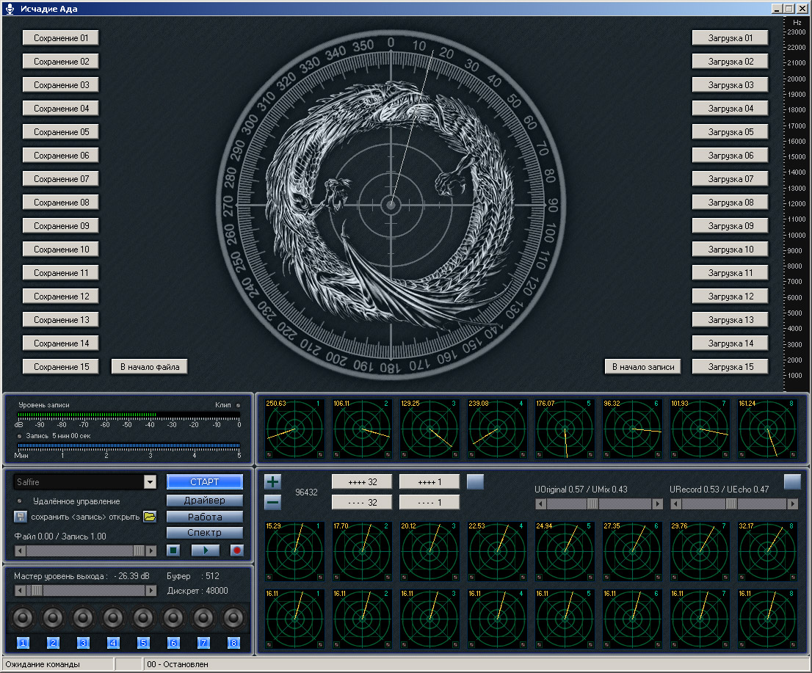This screenshot has width=812, height=673.
Task: Enable the Удалённое управление option
Action: pos(20,501)
